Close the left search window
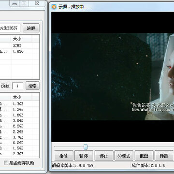This screenshot has height=174, width=174. point(37,3)
